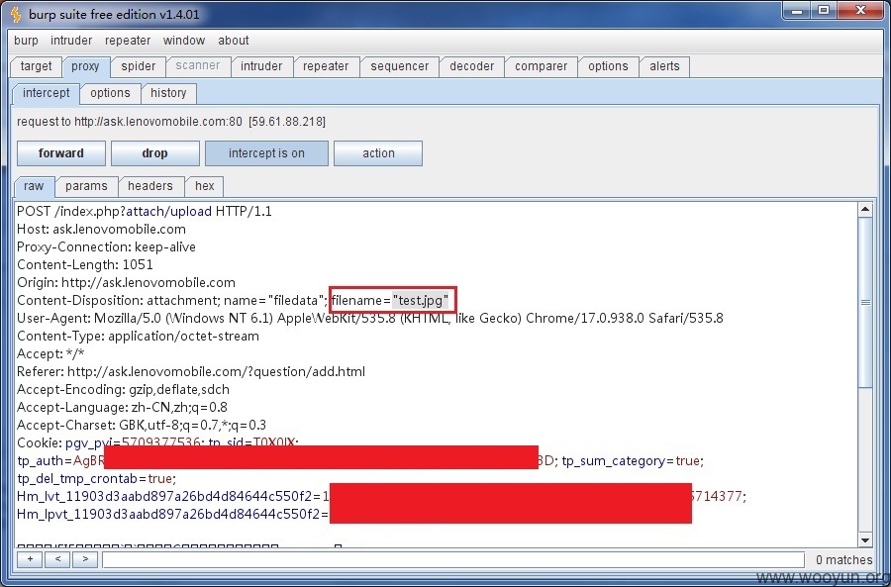Open the window menu
891x587 pixels.
183,41
